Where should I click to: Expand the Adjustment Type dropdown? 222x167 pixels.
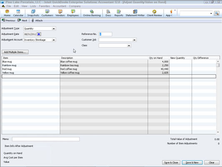pos(53,29)
